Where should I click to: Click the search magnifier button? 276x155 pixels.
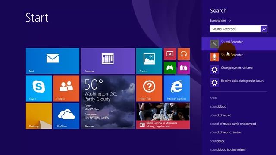(264, 29)
